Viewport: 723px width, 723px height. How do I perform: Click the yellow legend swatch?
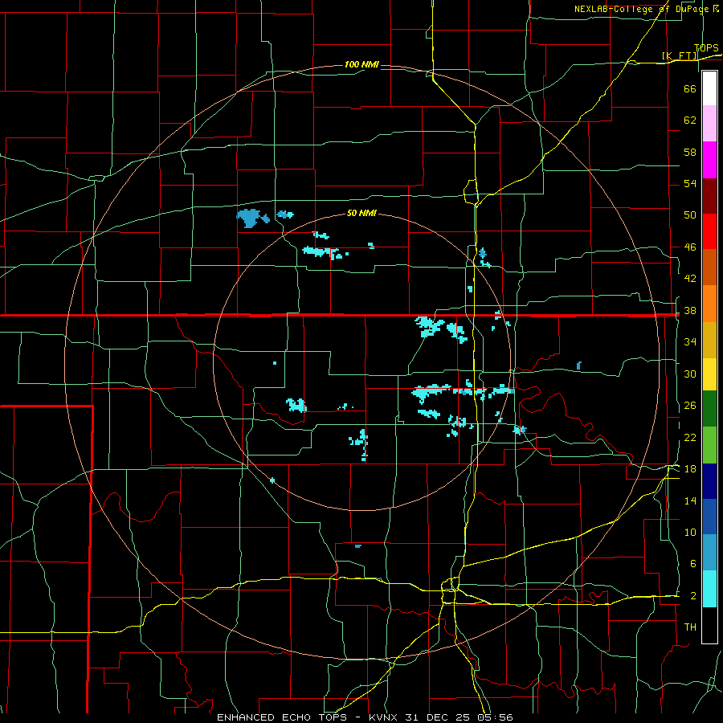pyautogui.click(x=709, y=374)
